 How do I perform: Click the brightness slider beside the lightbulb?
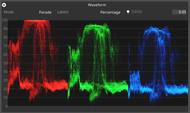[x=137, y=12]
